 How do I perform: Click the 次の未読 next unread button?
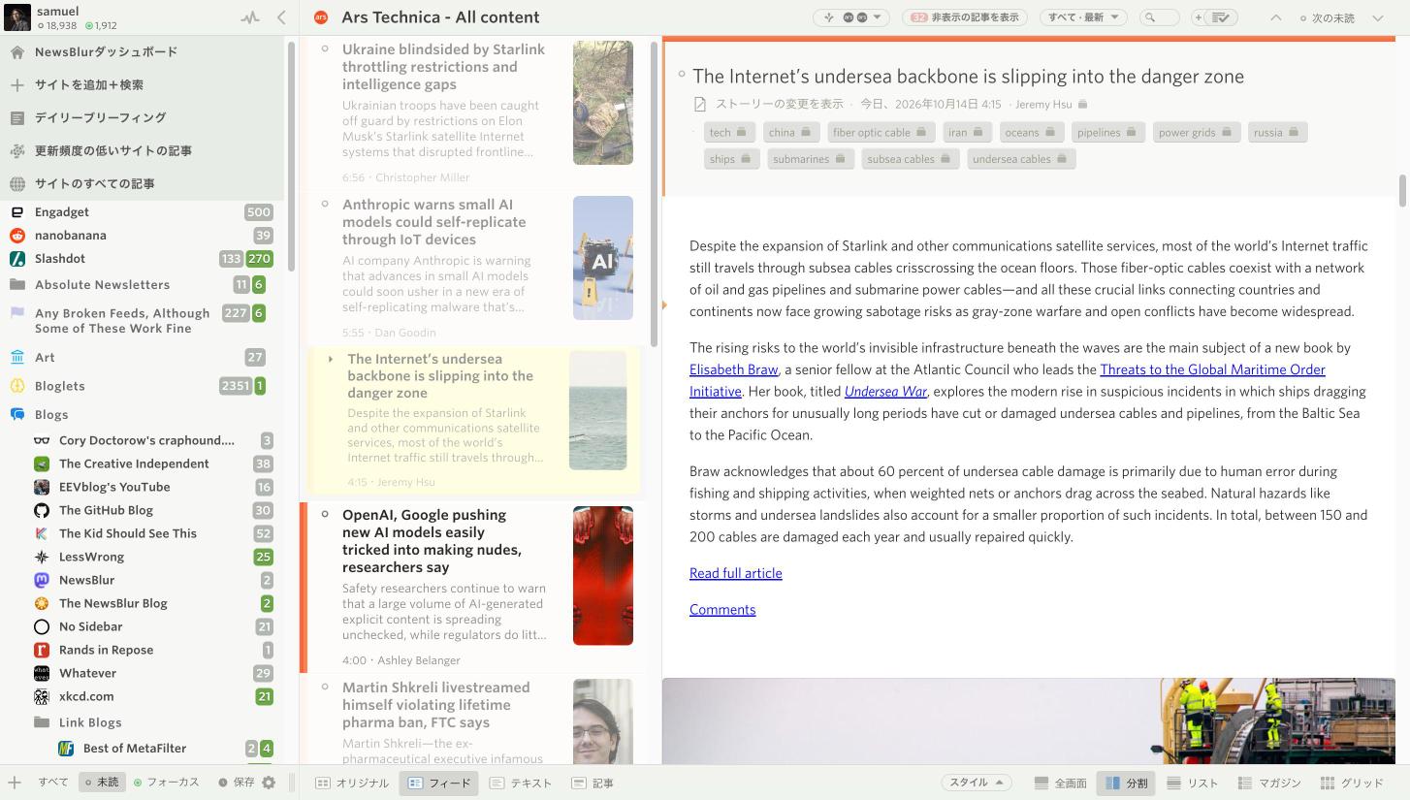point(1328,17)
